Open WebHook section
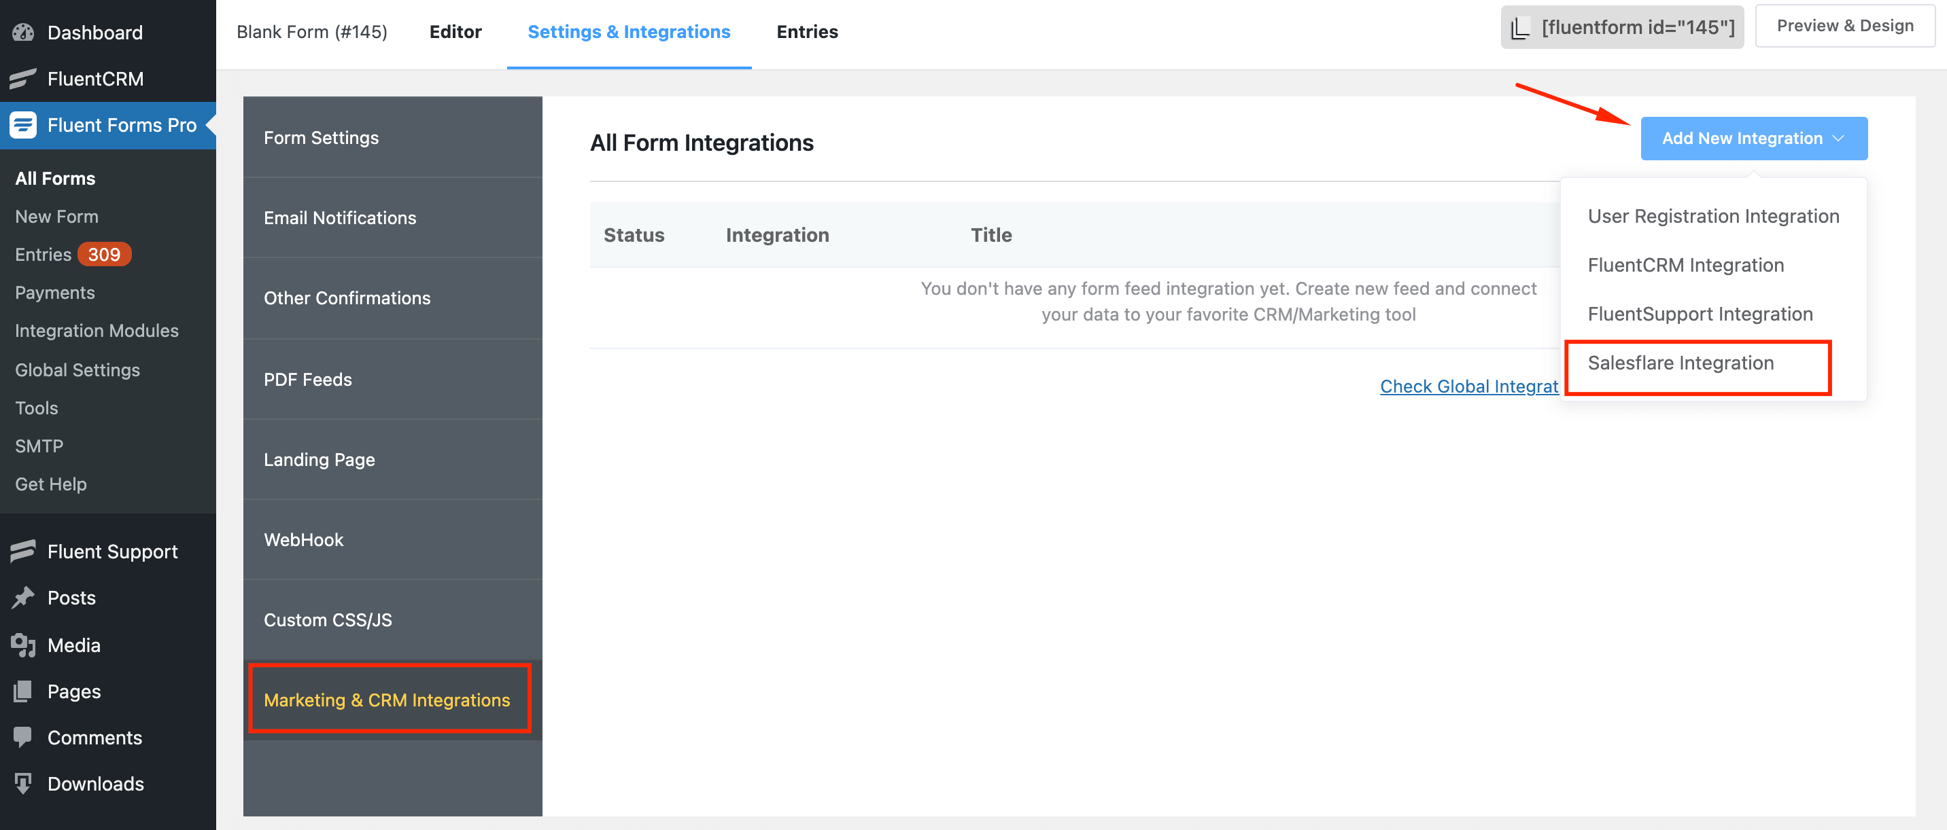The image size is (1947, 830). 392,539
